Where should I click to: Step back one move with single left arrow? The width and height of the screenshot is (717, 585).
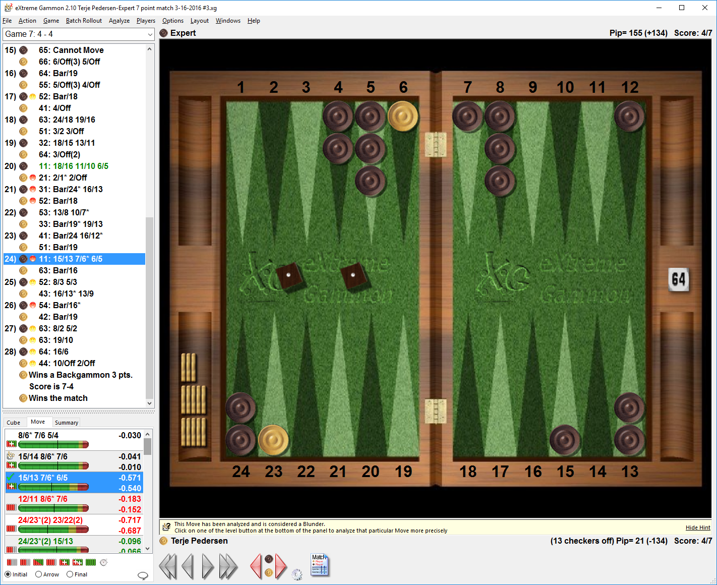click(188, 566)
